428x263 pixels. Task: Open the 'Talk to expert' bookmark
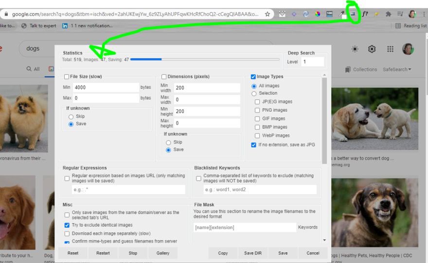pyautogui.click(x=39, y=26)
